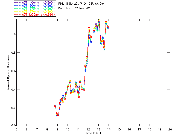This screenshot has width=175, height=140.
Task: Click the 9 tick label on time axis
Action: (57, 129)
